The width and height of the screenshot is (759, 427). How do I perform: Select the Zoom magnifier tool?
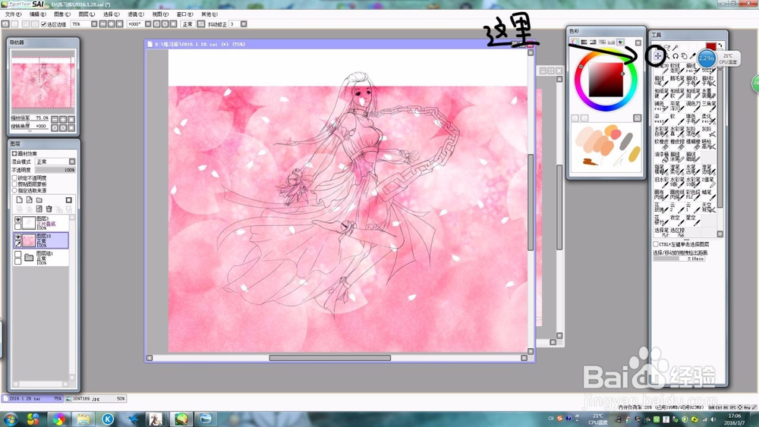[667, 55]
